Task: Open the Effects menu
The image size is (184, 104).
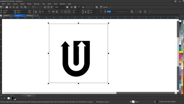Action: [29, 4]
